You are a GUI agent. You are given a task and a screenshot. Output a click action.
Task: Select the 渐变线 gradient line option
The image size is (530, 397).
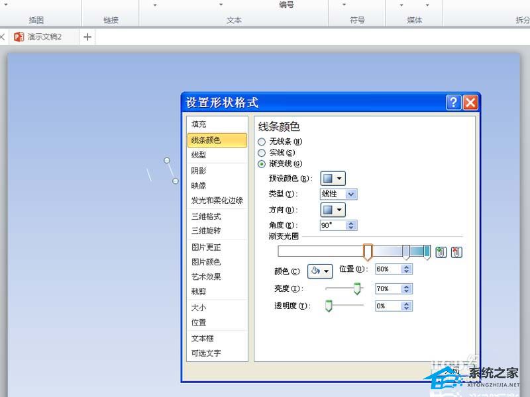[262, 164]
